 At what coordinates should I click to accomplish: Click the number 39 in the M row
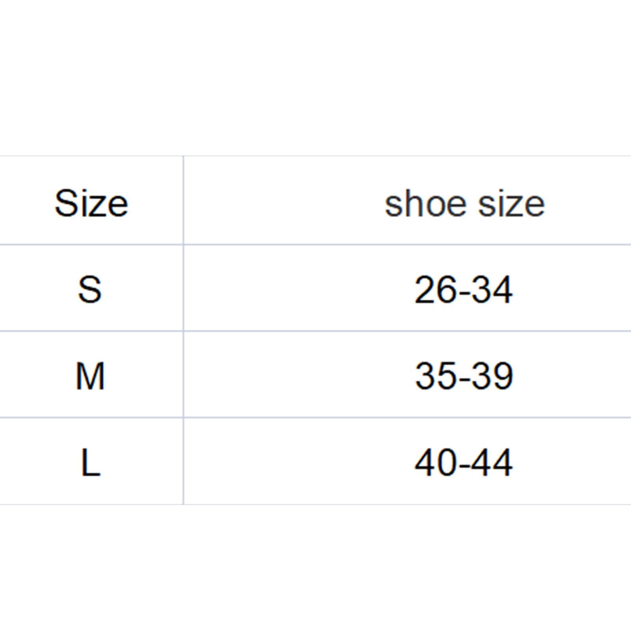[x=493, y=376]
